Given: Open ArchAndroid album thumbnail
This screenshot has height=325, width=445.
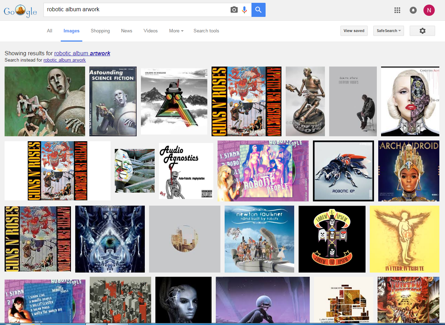Looking at the screenshot, I should tap(409, 171).
